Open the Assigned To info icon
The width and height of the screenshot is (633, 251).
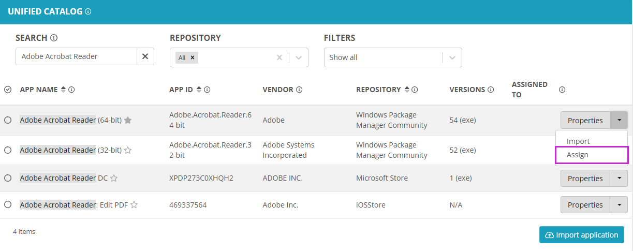click(x=562, y=90)
